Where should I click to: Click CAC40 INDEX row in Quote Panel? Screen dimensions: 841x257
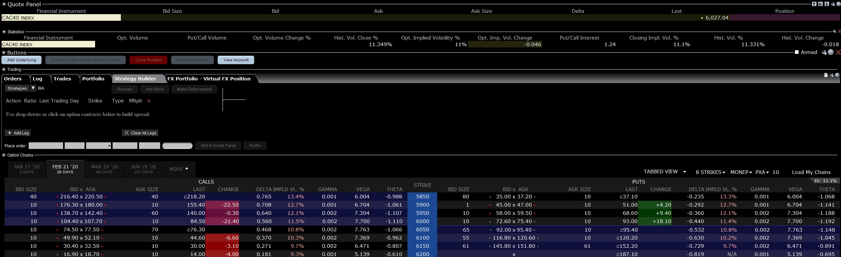pyautogui.click(x=420, y=18)
